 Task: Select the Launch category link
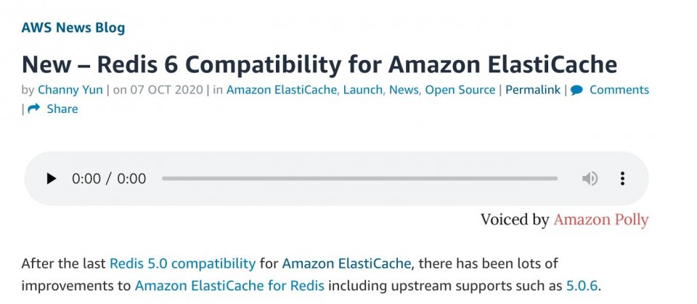pos(363,90)
